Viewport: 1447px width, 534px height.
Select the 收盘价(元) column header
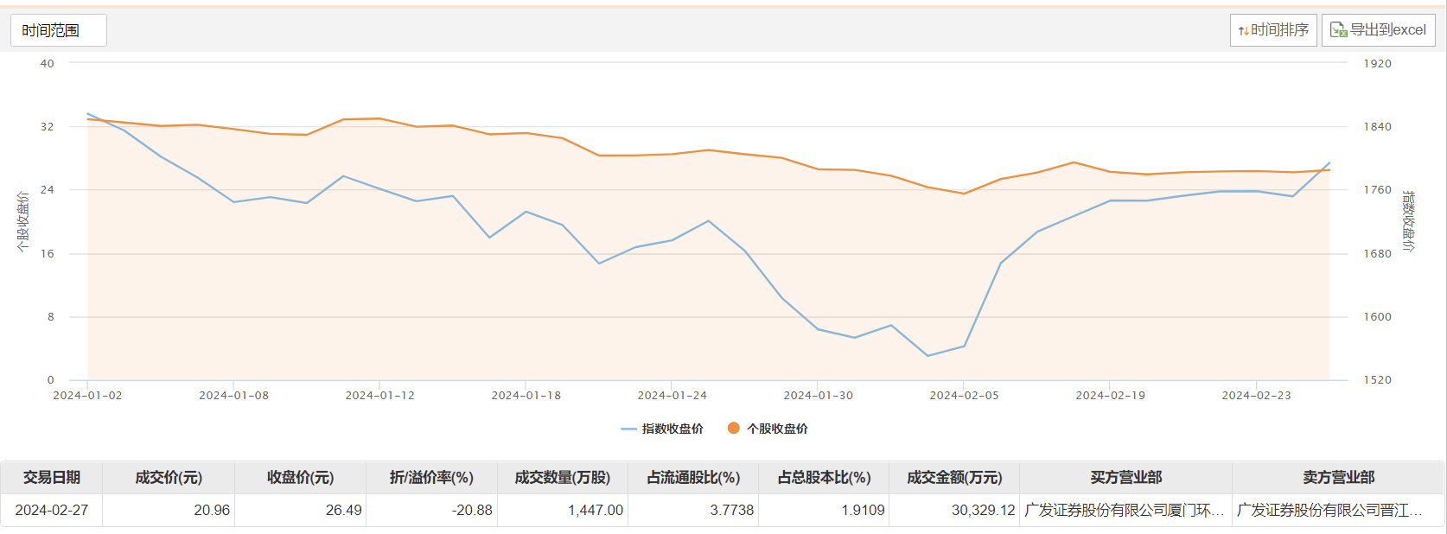tap(301, 478)
